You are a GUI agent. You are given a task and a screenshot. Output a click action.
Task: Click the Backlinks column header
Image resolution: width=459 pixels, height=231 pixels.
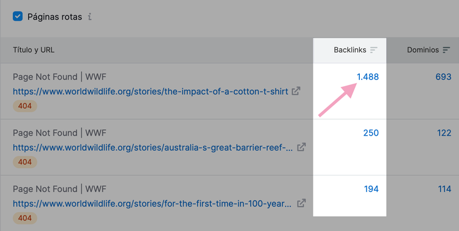[350, 50]
